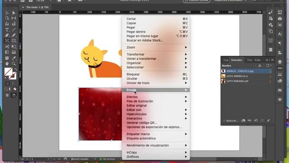
Task: Click Update Link icon in Vínculos panel
Action: (262, 120)
